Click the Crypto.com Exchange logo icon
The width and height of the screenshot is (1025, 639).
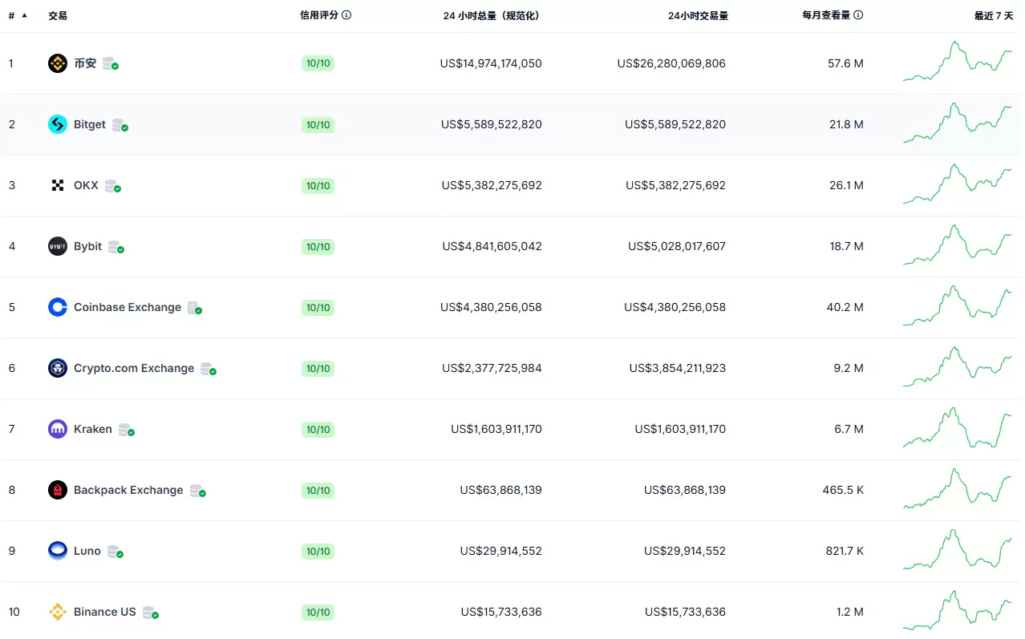58,368
